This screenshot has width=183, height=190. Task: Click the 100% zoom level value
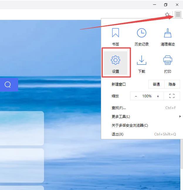coord(147,96)
